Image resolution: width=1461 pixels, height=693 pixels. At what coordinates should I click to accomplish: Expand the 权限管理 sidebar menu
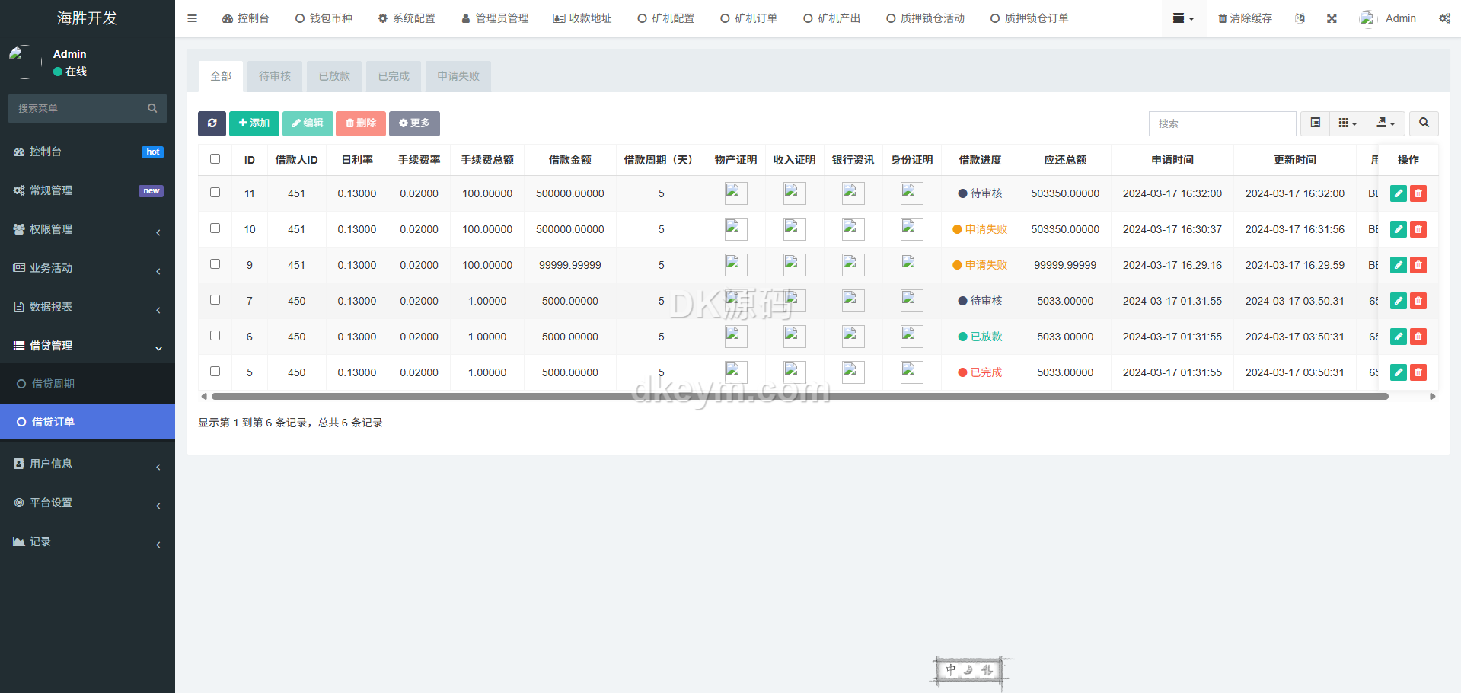(x=88, y=229)
